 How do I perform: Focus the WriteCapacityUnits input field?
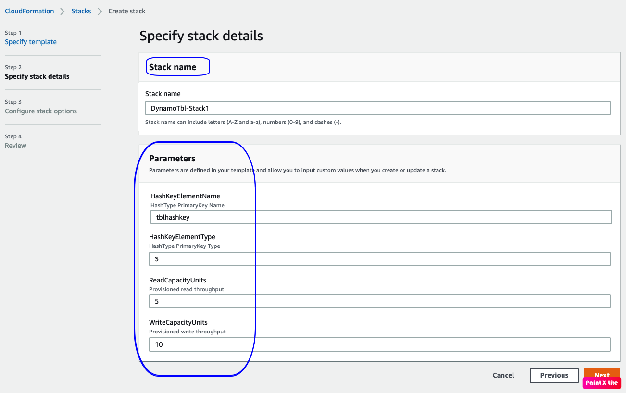pos(379,344)
